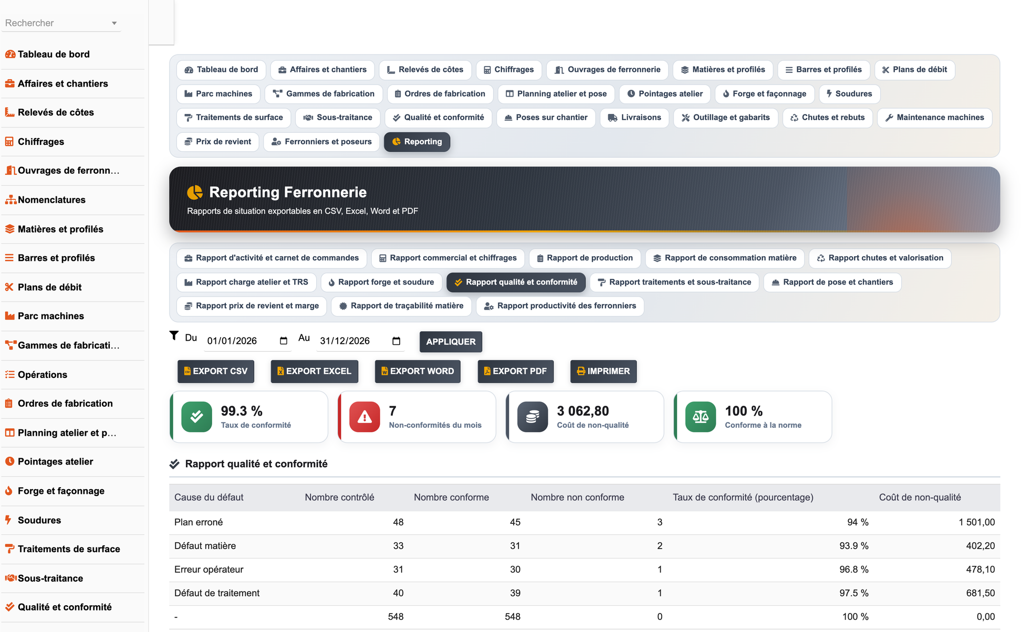This screenshot has height=632, width=1022.
Task: Open the Livraisons top navigation tab
Action: [x=634, y=118]
